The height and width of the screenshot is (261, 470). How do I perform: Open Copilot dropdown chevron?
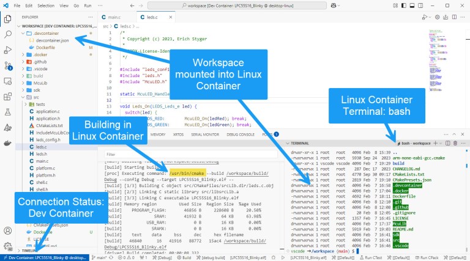click(339, 6)
